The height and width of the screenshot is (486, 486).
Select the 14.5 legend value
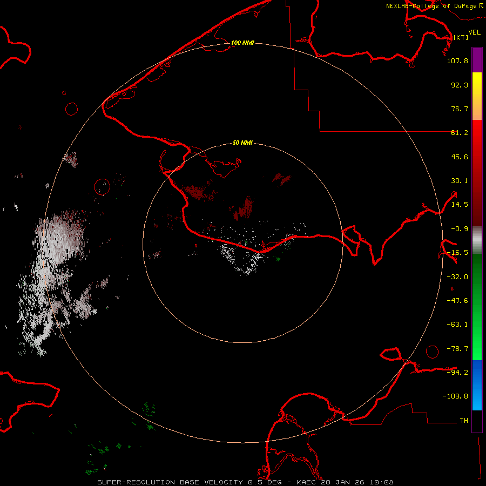click(460, 205)
